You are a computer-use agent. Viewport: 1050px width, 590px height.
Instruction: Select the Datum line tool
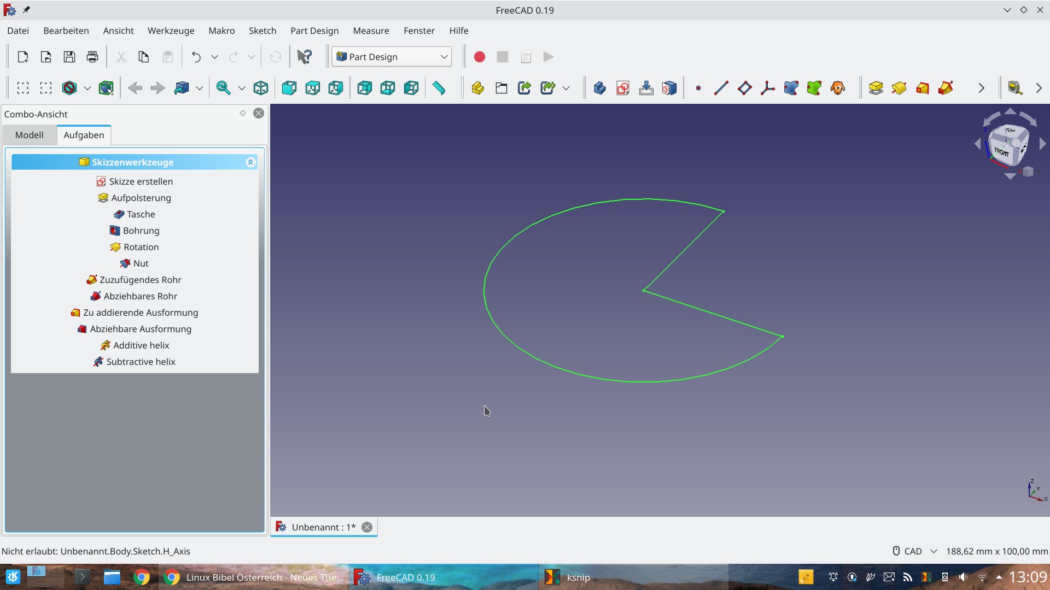[721, 88]
